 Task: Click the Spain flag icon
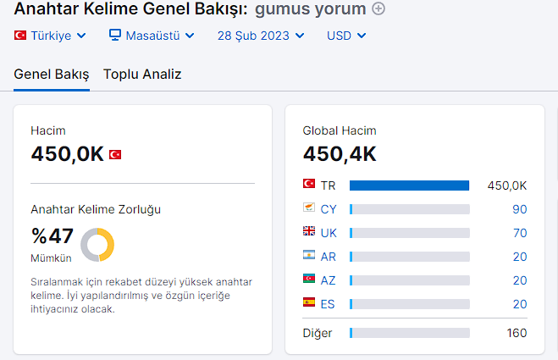pyautogui.click(x=309, y=302)
